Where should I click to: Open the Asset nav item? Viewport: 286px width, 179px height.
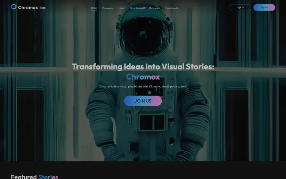pos(122,8)
